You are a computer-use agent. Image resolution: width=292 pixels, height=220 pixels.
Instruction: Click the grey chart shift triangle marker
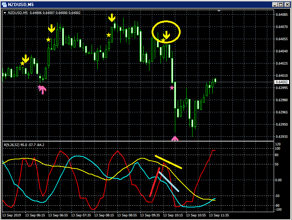tap(219, 11)
